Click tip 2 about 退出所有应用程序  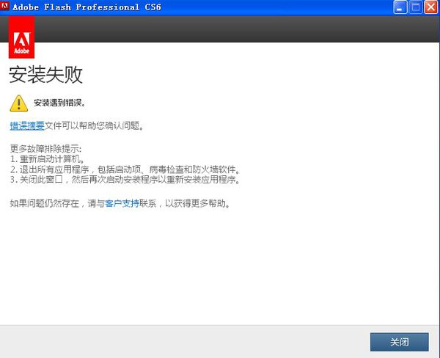pyautogui.click(x=125, y=169)
